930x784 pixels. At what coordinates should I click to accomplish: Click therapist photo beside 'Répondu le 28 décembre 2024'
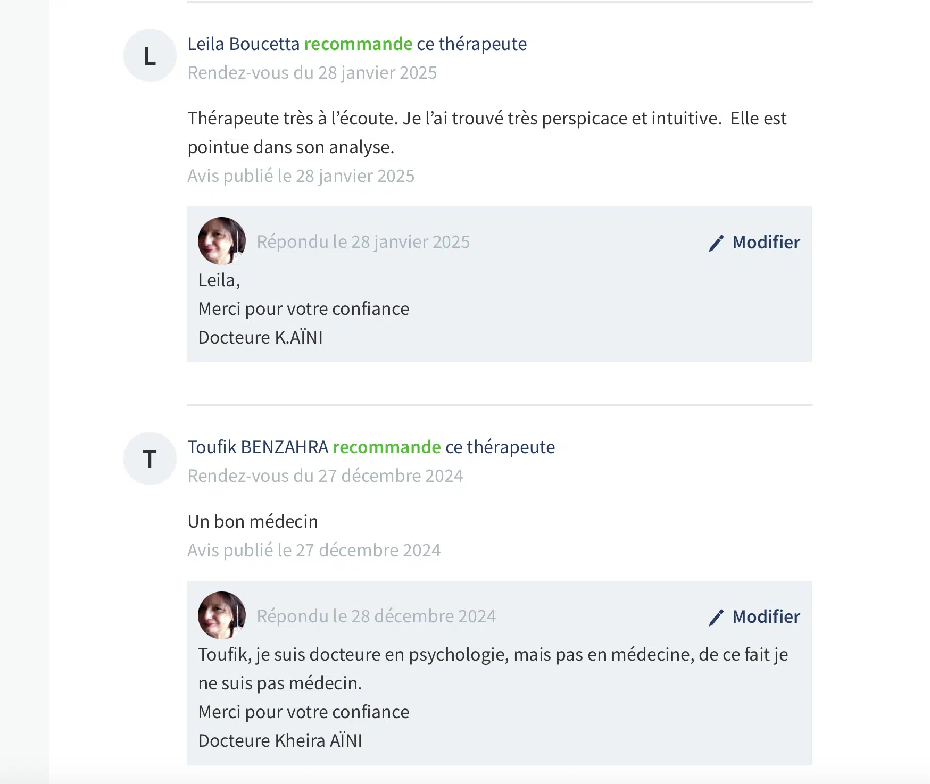tap(222, 615)
